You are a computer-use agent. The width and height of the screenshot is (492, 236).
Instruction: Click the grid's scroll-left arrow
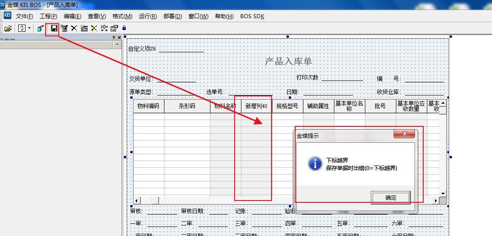[137, 201]
